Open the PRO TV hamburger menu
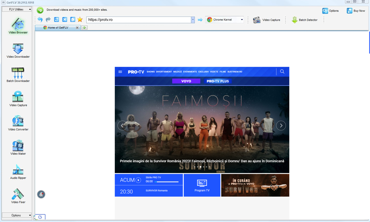Screen dimensions: 370x222 (120, 72)
